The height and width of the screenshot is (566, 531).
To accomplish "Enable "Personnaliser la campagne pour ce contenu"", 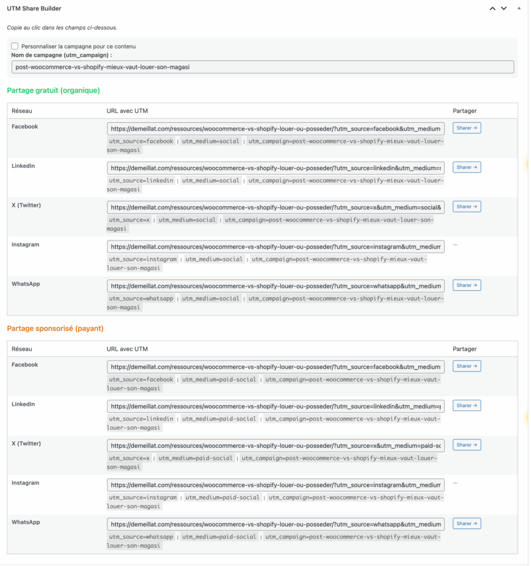I will click(15, 46).
